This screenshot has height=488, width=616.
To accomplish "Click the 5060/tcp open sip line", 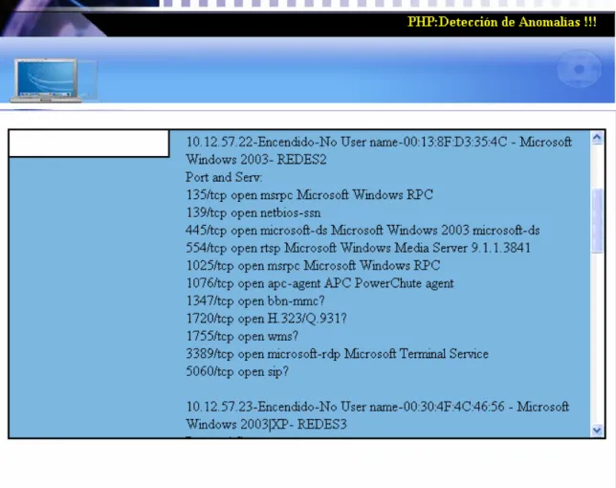I will coord(237,371).
